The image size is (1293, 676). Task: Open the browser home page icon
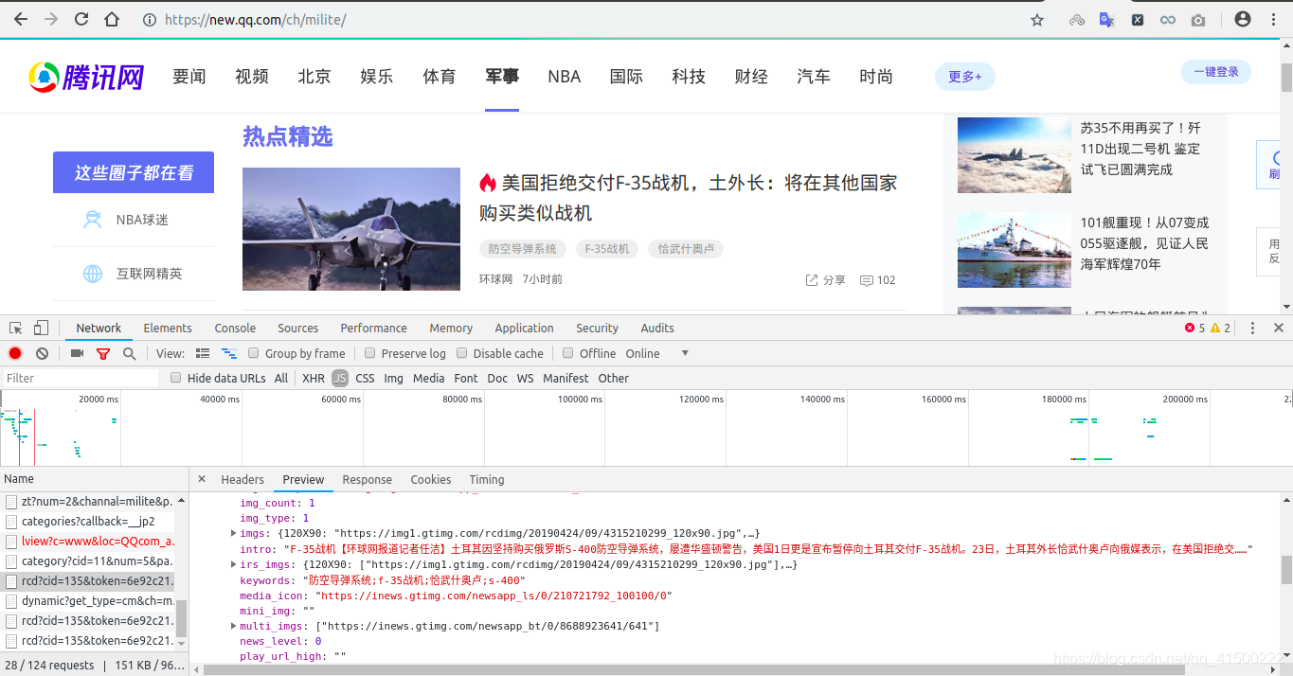coord(112,19)
